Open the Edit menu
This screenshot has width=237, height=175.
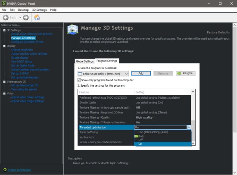12,10
